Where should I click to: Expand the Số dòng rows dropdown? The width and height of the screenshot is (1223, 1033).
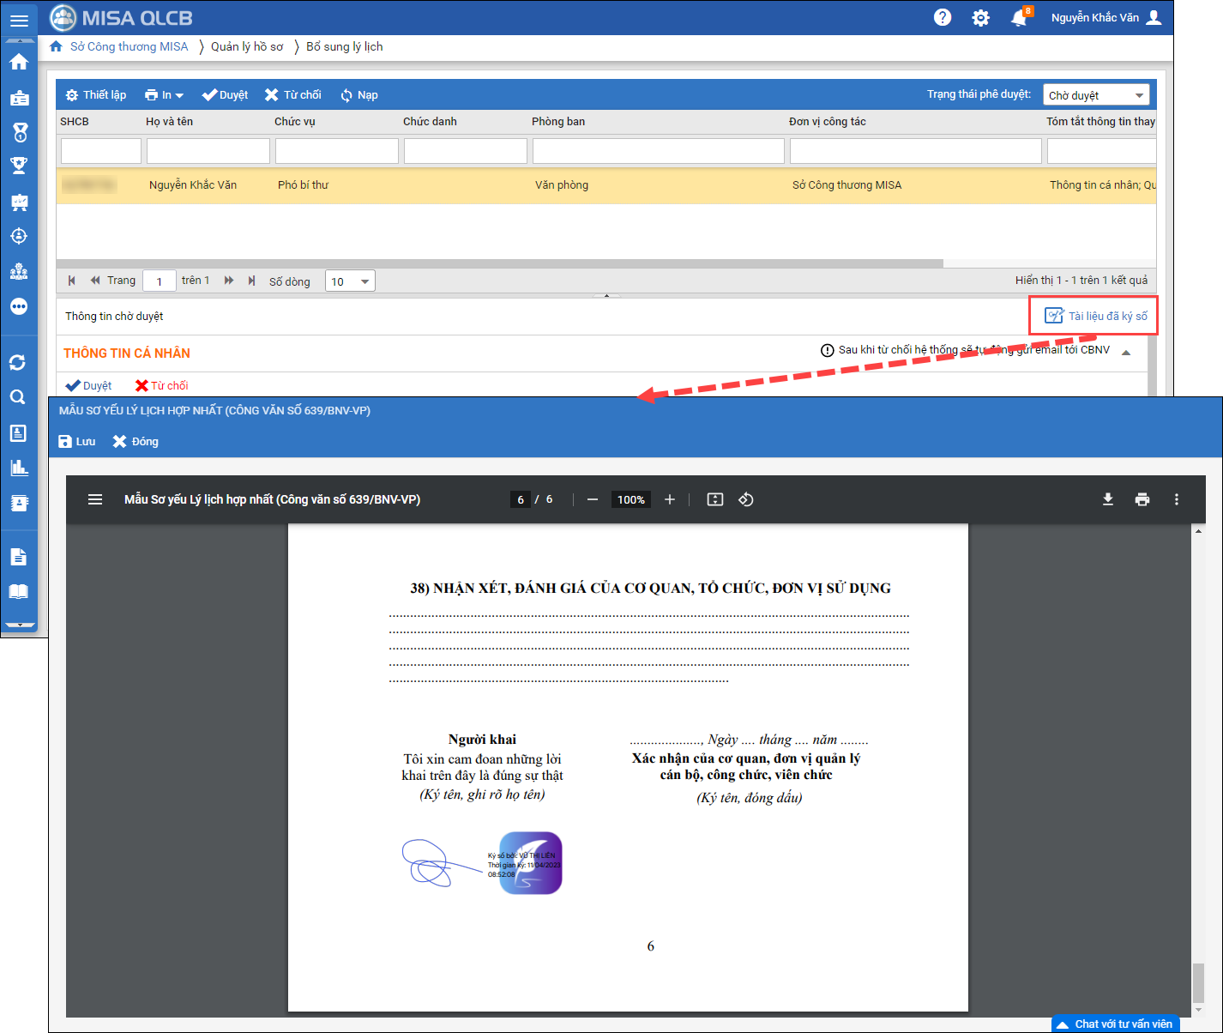[x=350, y=281]
